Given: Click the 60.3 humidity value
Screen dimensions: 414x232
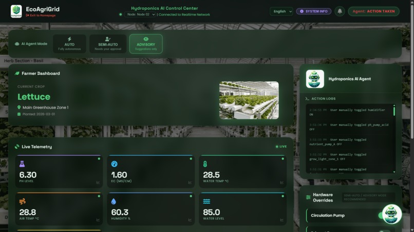Looking at the screenshot, I should 120,212.
